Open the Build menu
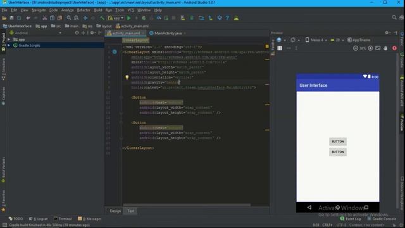This screenshot has height=228, width=405. pyautogui.click(x=98, y=10)
